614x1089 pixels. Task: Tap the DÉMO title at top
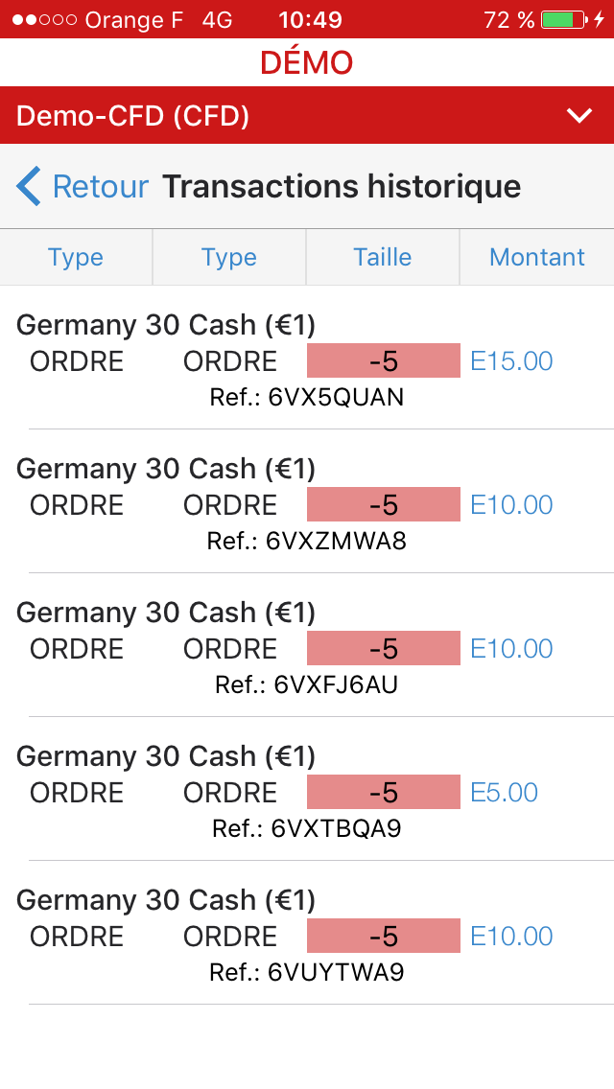click(x=307, y=63)
